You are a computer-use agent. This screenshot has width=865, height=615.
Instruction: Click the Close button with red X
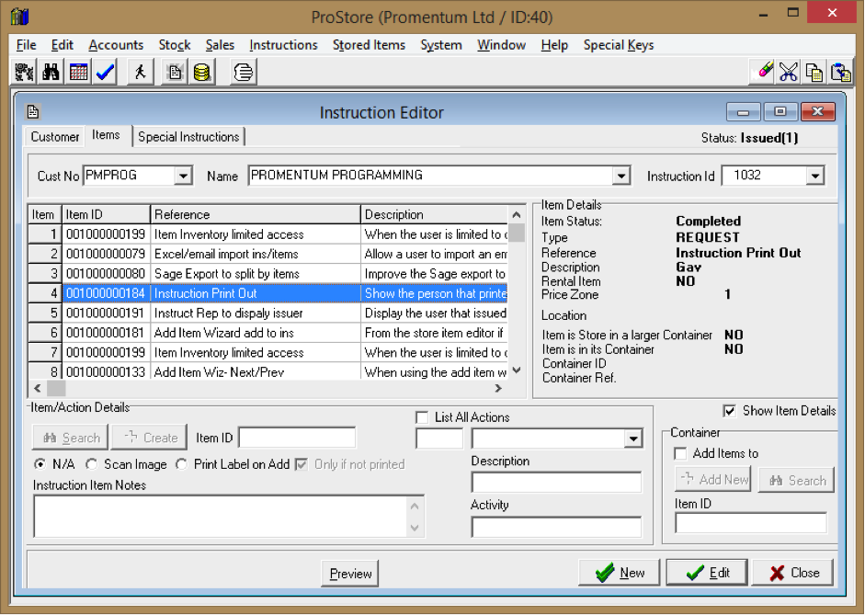tap(792, 573)
